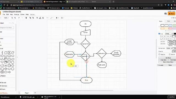This screenshot has height=99, width=176.
Task: Click the Zoom Out magnifier icon
Action: pos(15,18)
